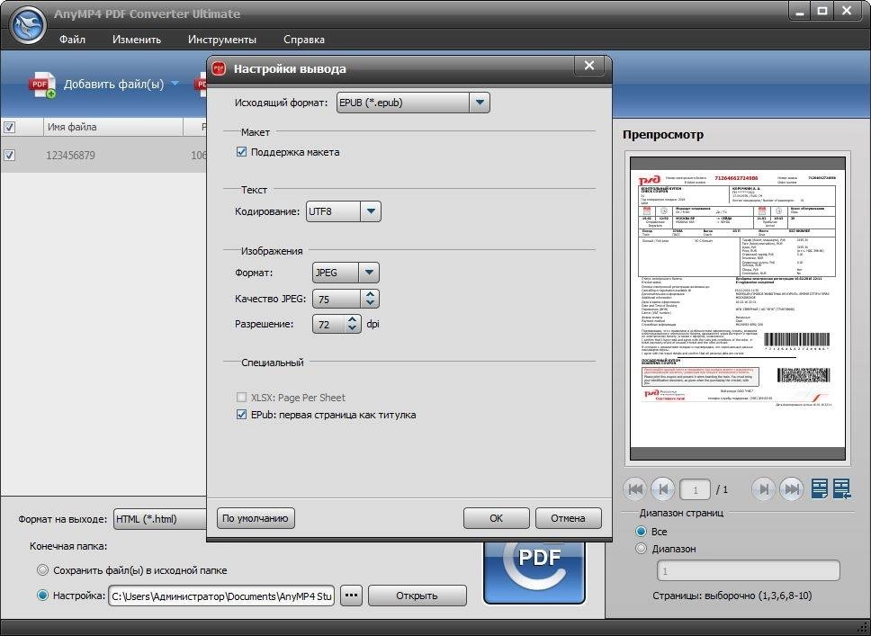Open the HTML output format dropdown
The height and width of the screenshot is (636, 871).
point(160,519)
